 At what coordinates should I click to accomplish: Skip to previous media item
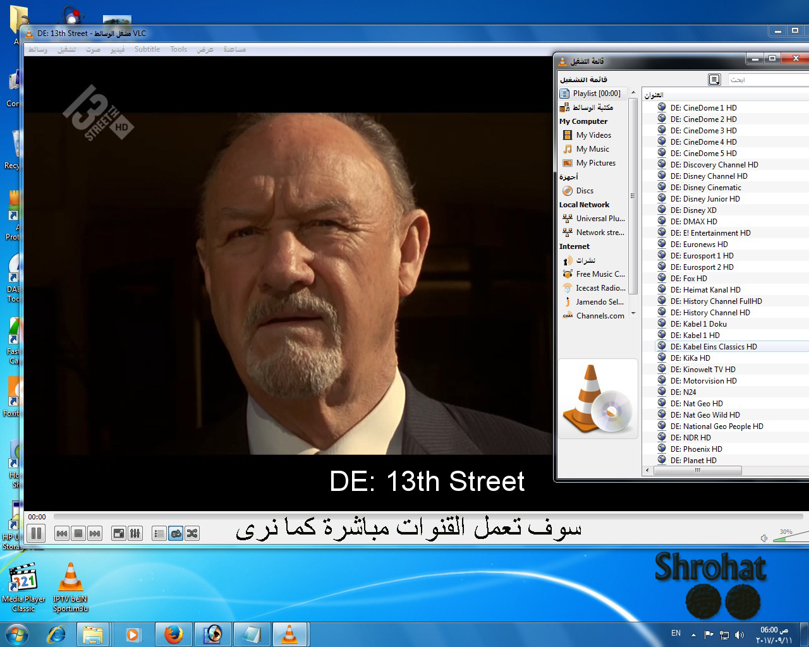click(62, 533)
